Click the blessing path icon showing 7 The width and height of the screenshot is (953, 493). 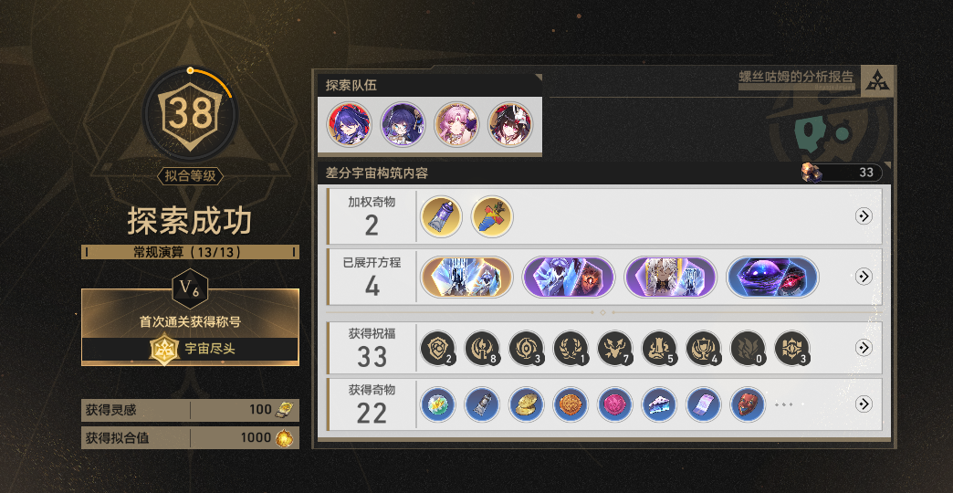(x=615, y=349)
